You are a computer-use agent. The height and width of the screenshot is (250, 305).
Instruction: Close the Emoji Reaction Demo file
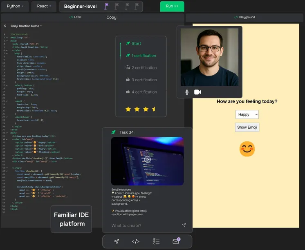pos(5,26)
